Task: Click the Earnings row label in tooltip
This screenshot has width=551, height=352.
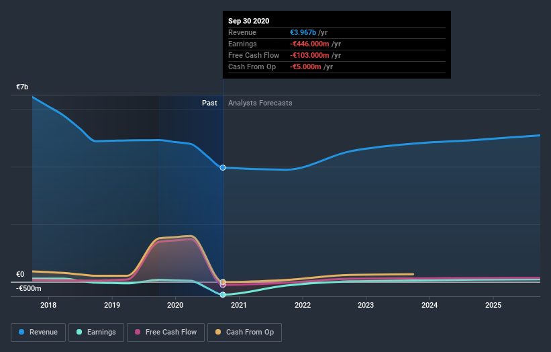Action: (242, 44)
